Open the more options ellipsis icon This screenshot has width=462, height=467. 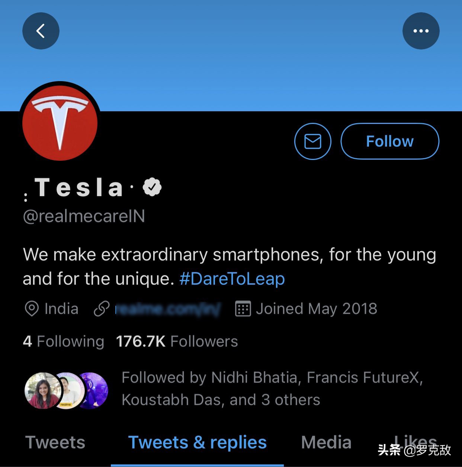tap(421, 31)
